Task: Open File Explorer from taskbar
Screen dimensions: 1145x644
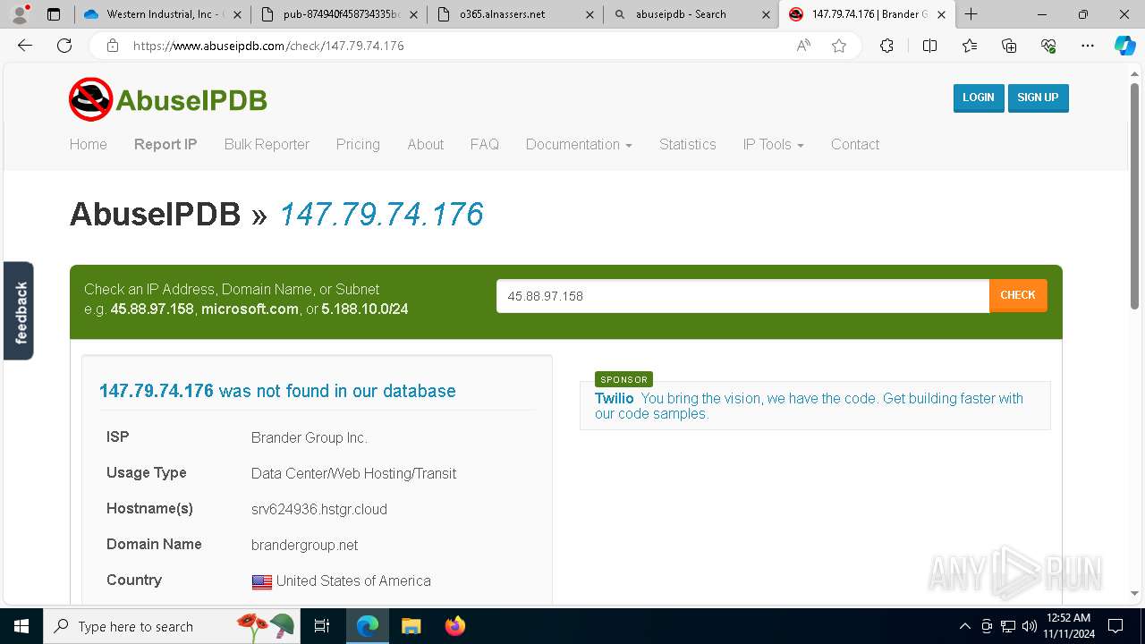Action: point(411,626)
